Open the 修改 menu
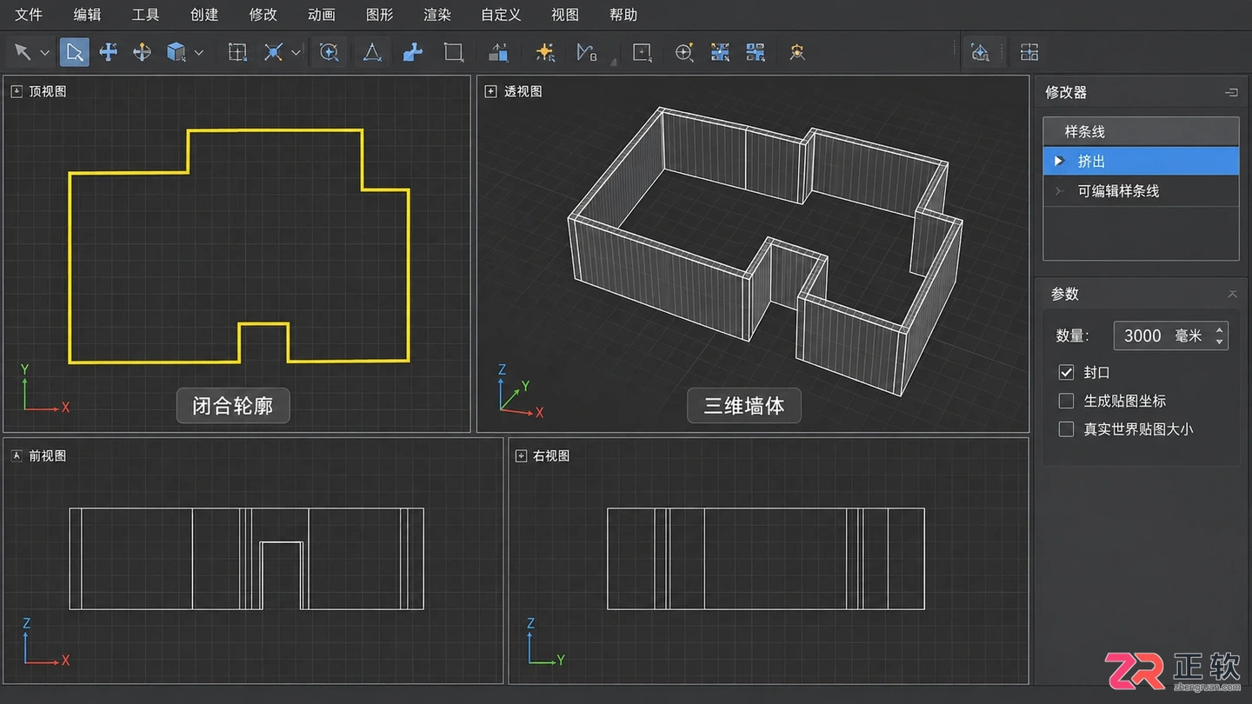This screenshot has width=1252, height=704. [263, 15]
